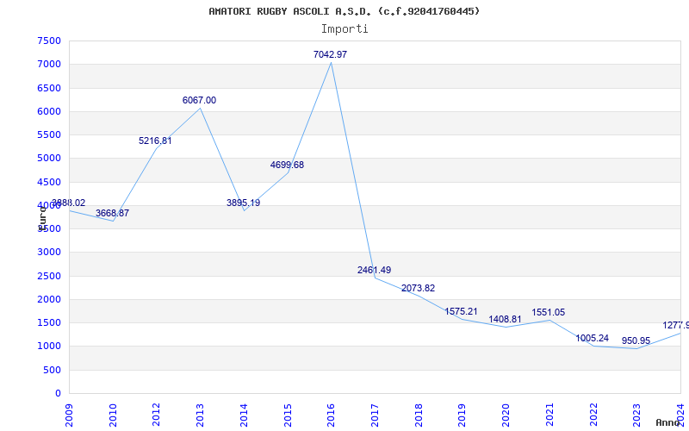Click x-axis year label 2022
The image size is (689, 431).
[593, 415]
